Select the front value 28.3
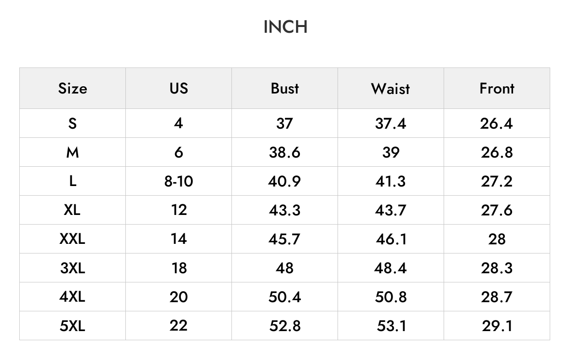 tap(497, 268)
